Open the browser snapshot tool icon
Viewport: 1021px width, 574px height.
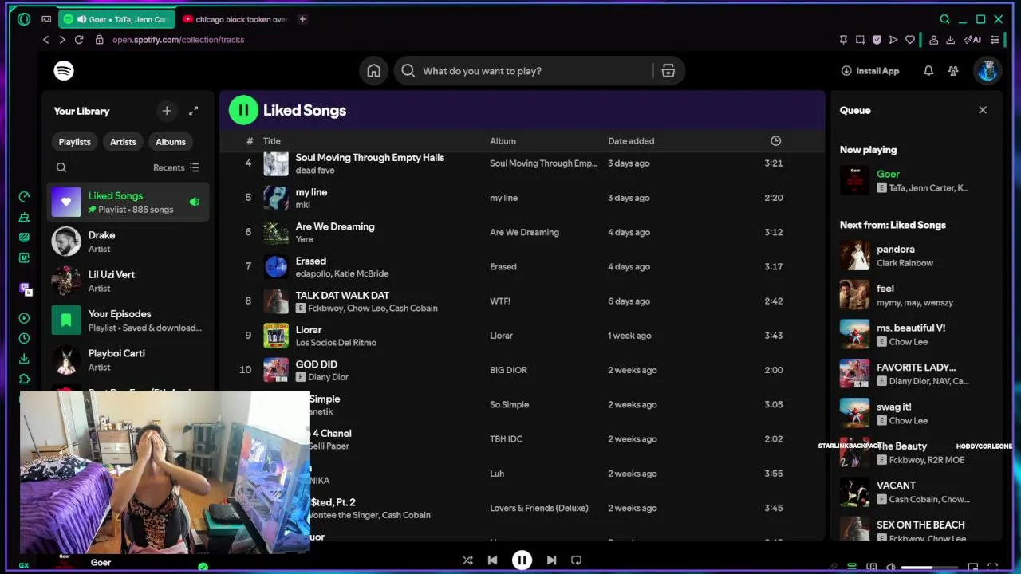point(860,40)
